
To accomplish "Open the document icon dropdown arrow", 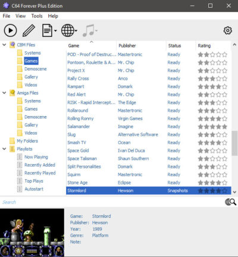I will point(55,31).
